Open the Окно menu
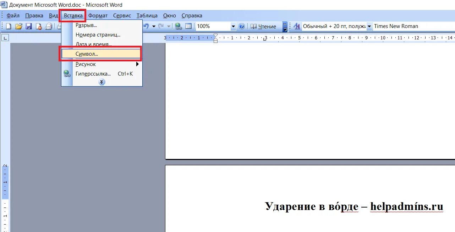455x232 pixels. (170, 16)
